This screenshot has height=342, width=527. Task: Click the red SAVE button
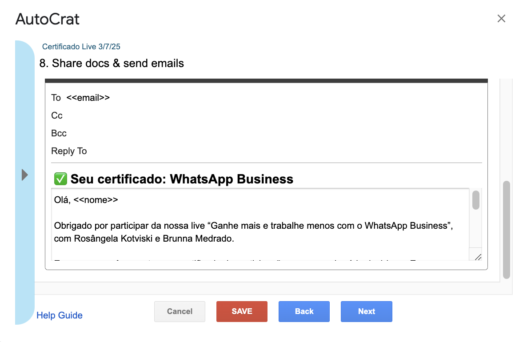[x=242, y=311]
